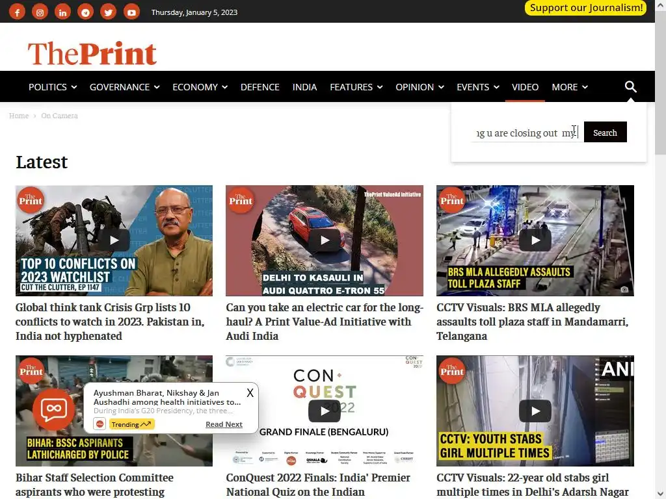Open 22-year old stabs girl headline
The image size is (666, 499).
point(533,485)
